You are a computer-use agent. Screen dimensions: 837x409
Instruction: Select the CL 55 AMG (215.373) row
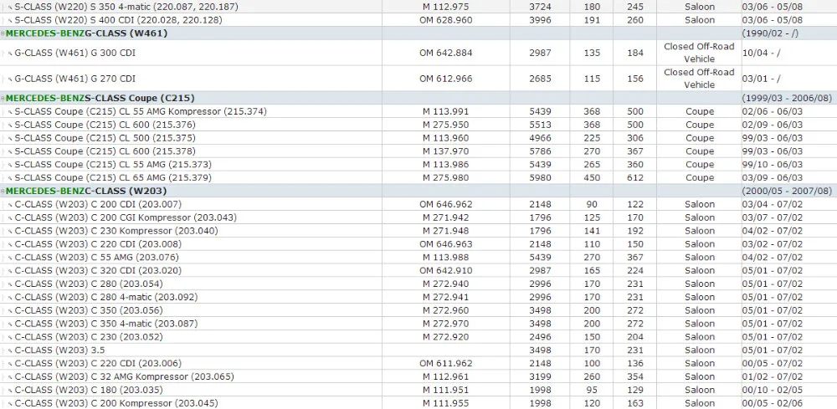(418, 164)
